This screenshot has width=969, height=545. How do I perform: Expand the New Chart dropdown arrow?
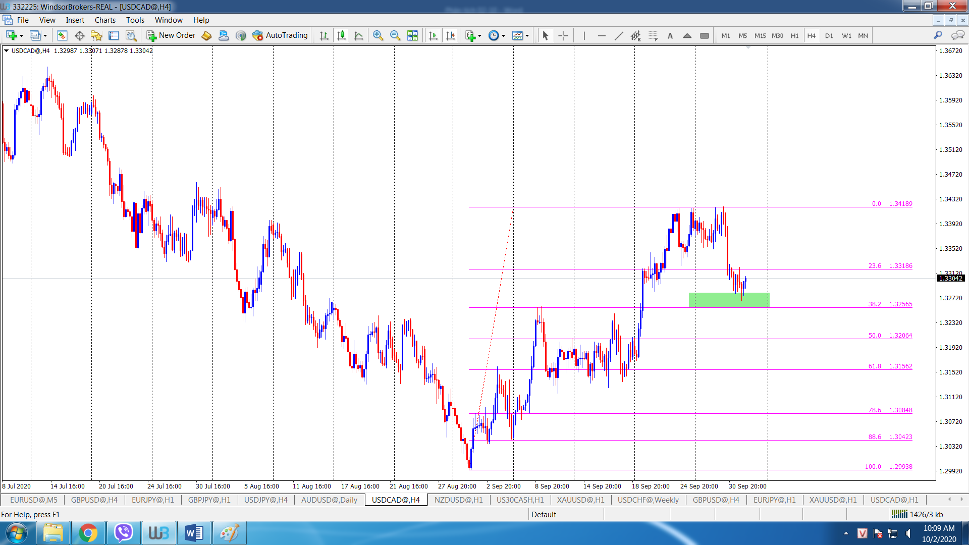pos(22,35)
